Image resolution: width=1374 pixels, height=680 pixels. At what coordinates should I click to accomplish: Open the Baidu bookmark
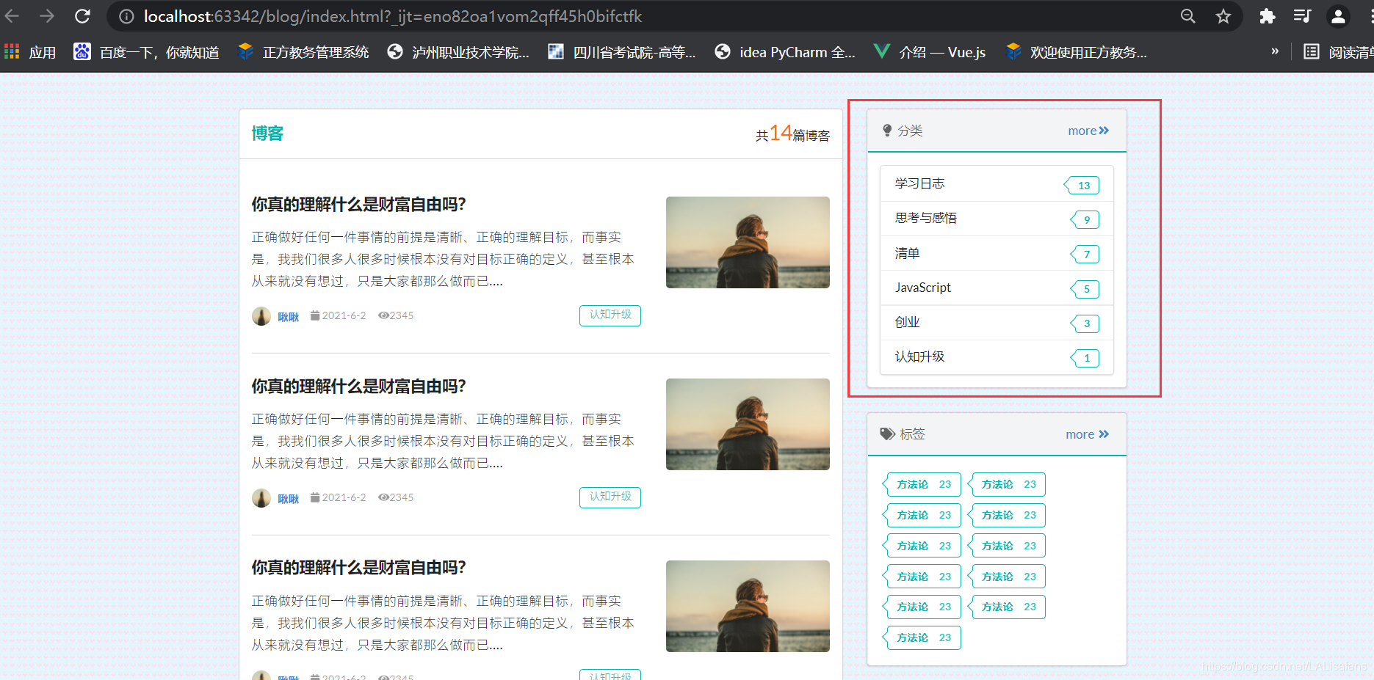pos(146,52)
